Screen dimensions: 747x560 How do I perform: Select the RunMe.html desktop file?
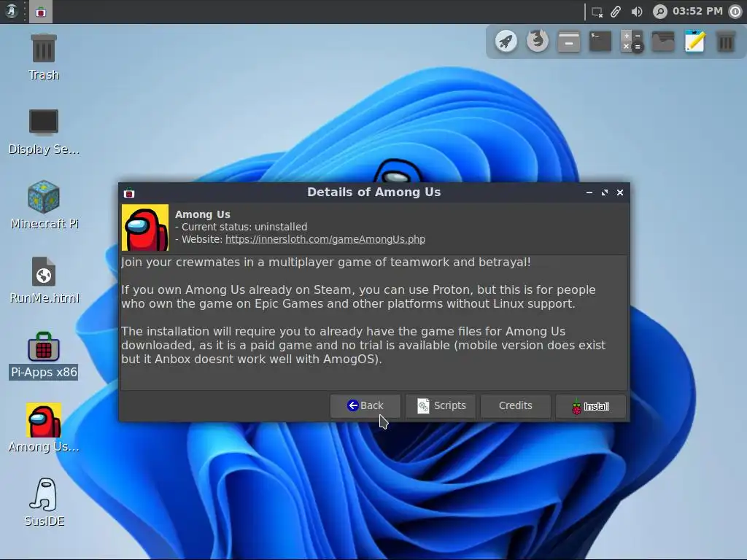[44, 280]
